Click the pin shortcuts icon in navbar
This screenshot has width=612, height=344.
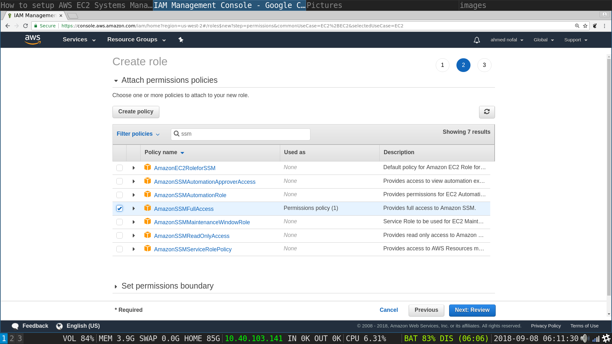181,40
